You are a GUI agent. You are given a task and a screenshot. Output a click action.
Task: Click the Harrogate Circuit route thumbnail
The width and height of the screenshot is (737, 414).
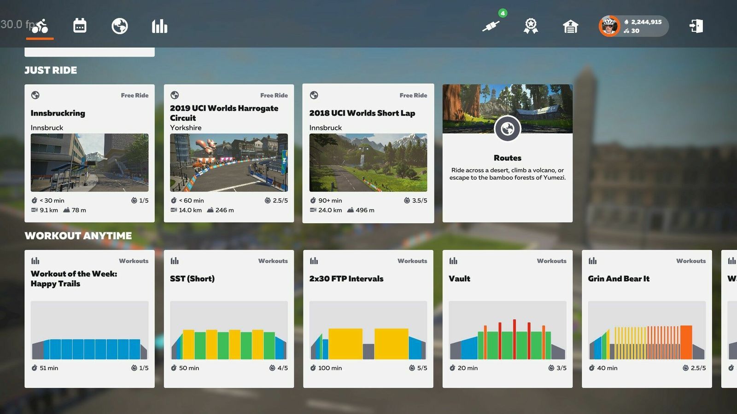(x=229, y=162)
